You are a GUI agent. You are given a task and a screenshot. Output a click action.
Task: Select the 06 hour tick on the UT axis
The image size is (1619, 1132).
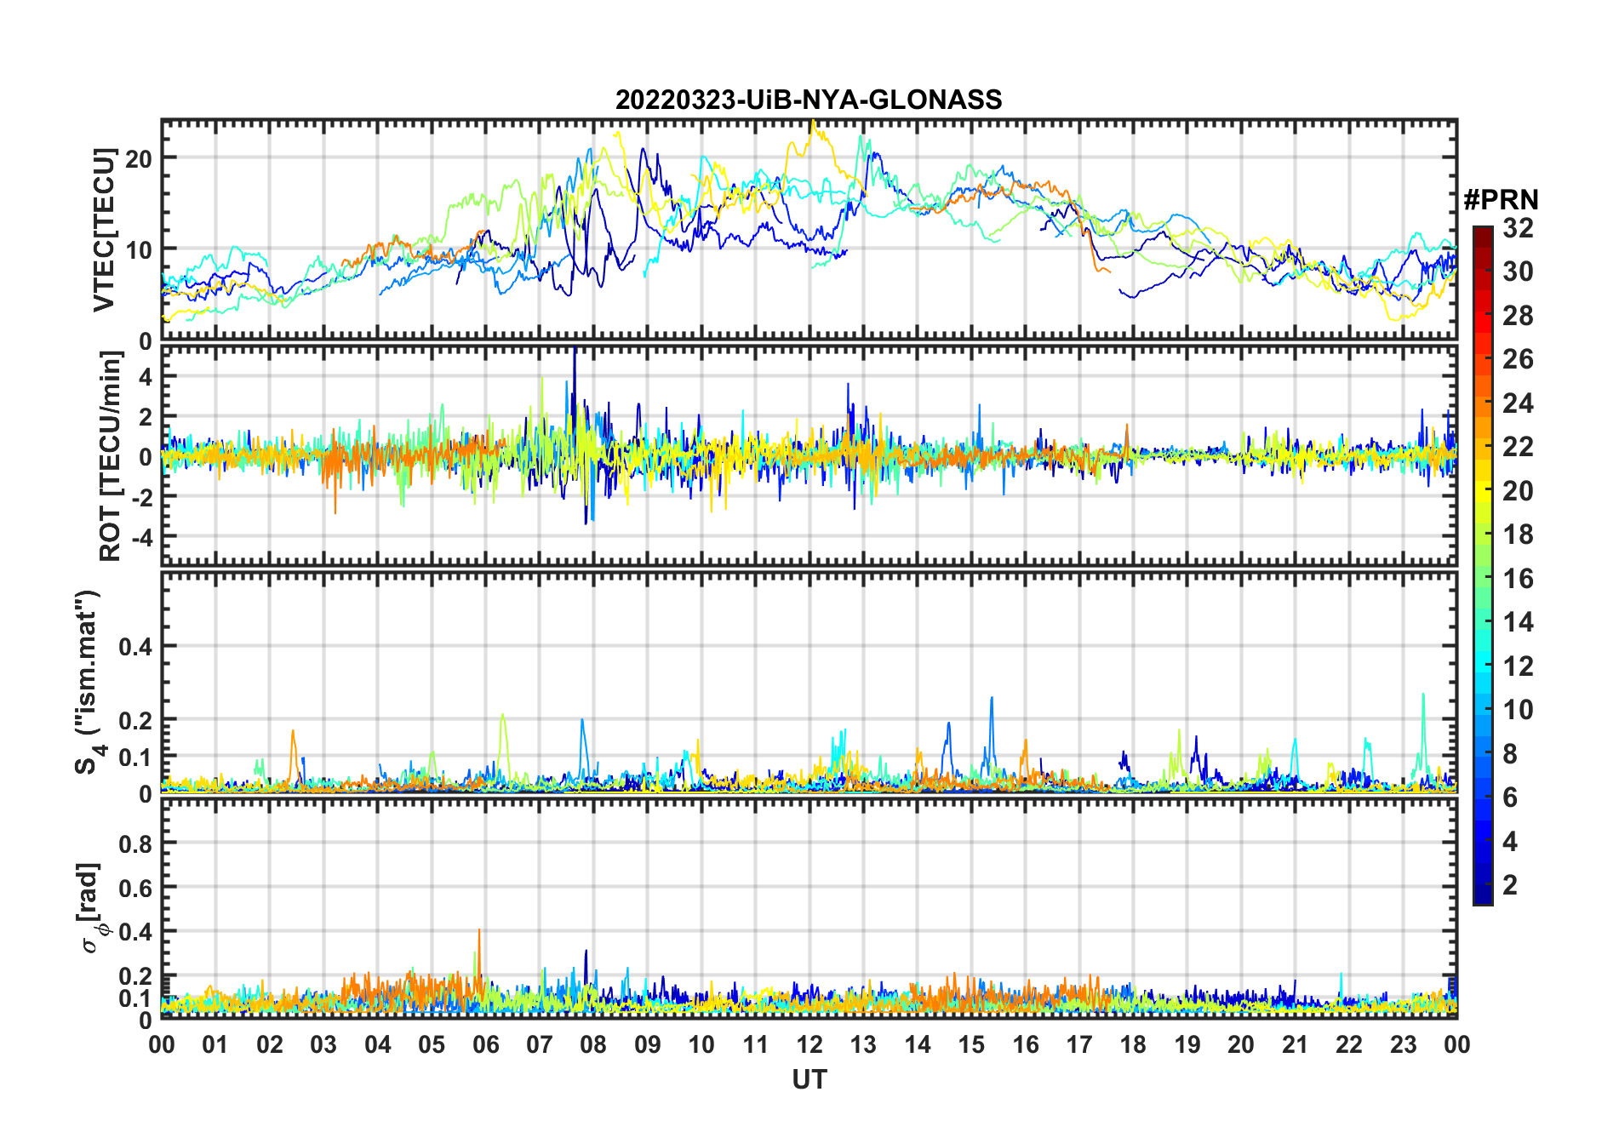click(485, 1044)
